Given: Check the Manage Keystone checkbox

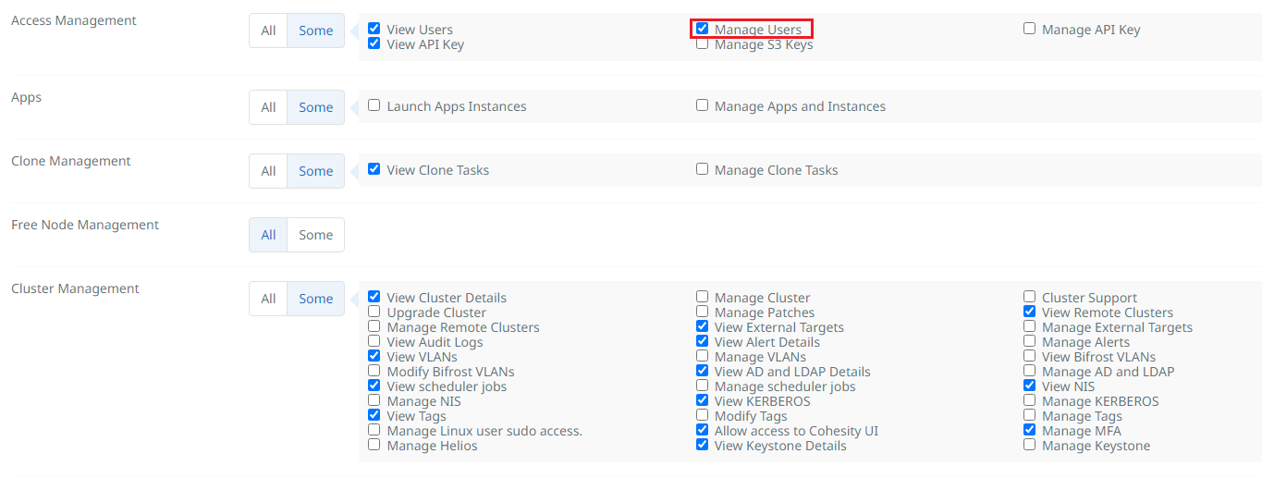Looking at the screenshot, I should [x=1029, y=445].
